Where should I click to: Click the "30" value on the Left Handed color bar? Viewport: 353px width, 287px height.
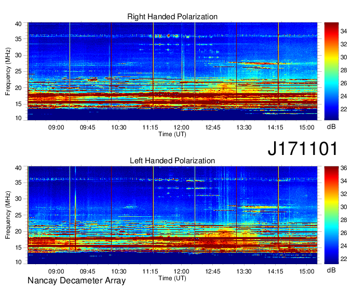(x=344, y=207)
